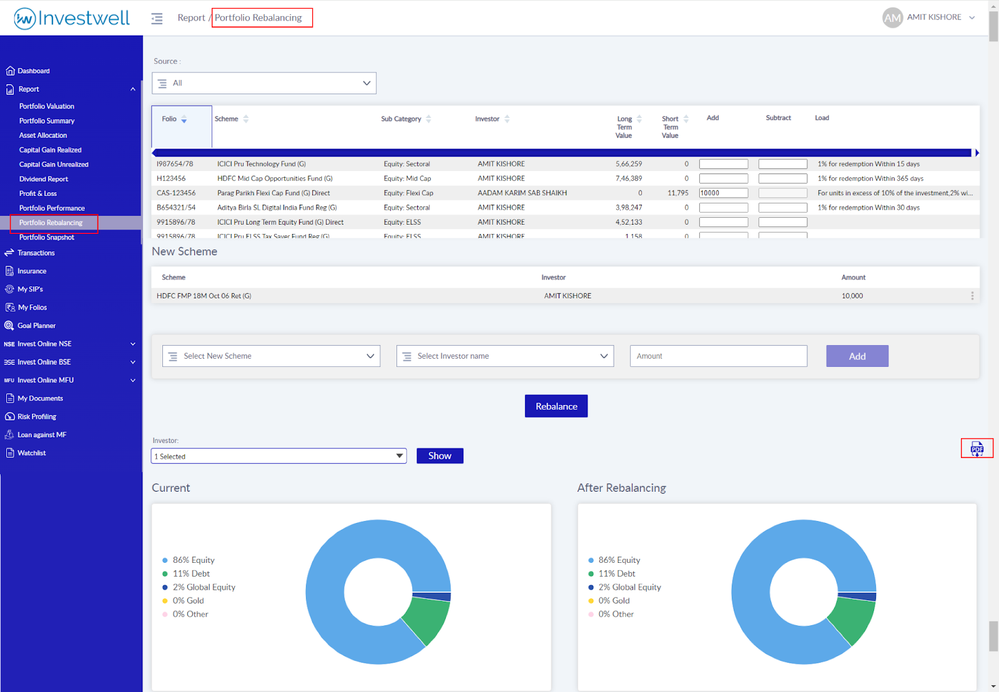999x692 pixels.
Task: Click the Investwell logo
Action: 72,18
